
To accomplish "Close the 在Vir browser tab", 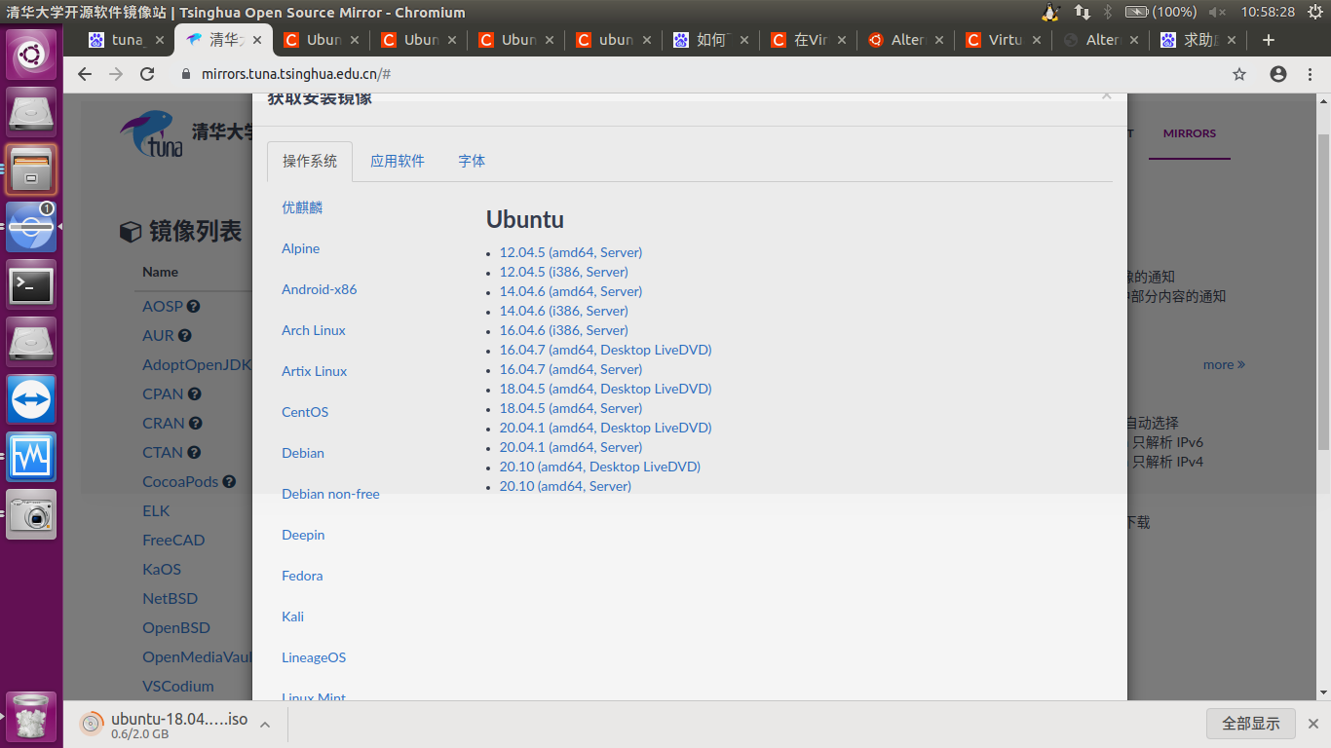I will (842, 40).
